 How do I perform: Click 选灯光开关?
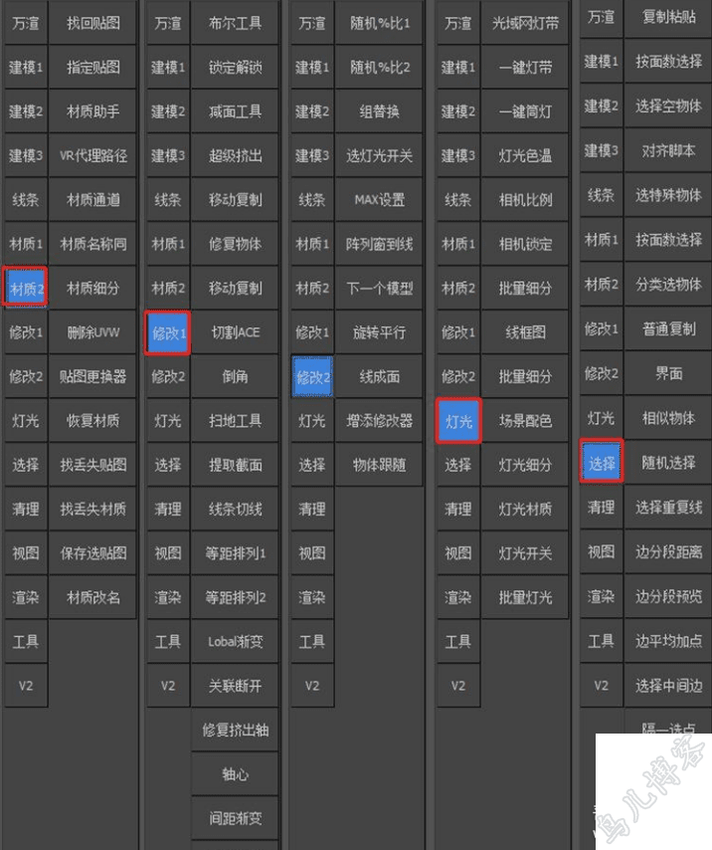379,156
